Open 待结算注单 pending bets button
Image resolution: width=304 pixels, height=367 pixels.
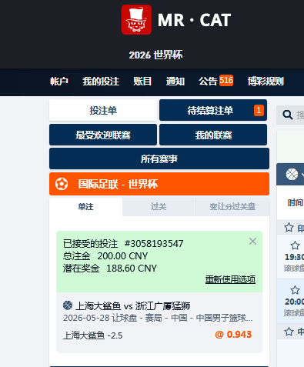point(213,110)
